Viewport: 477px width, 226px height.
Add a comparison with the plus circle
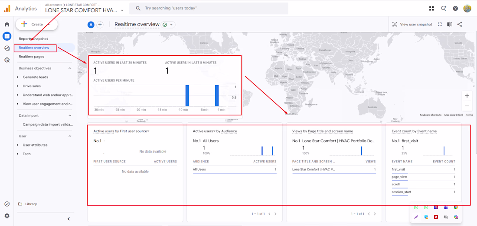pos(100,25)
